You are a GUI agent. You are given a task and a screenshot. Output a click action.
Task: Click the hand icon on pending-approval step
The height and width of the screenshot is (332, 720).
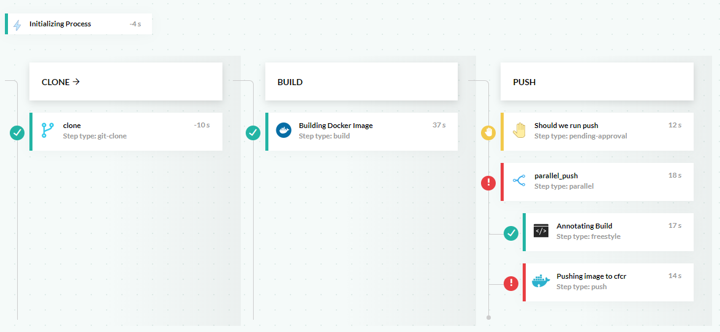tap(519, 130)
